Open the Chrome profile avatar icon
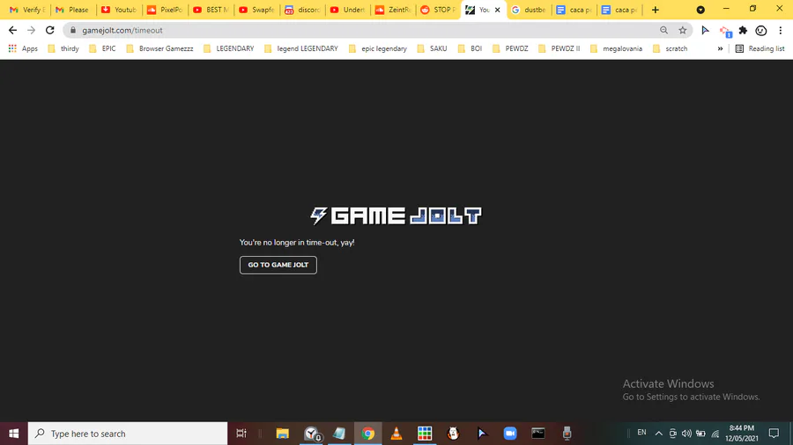The width and height of the screenshot is (793, 445). (761, 30)
